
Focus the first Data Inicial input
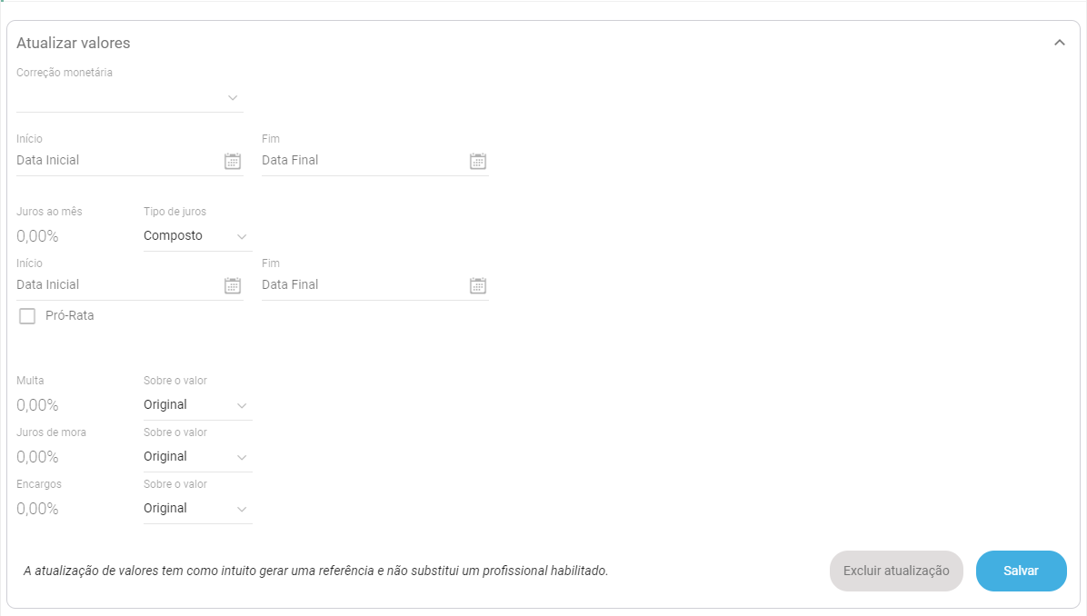coord(114,161)
